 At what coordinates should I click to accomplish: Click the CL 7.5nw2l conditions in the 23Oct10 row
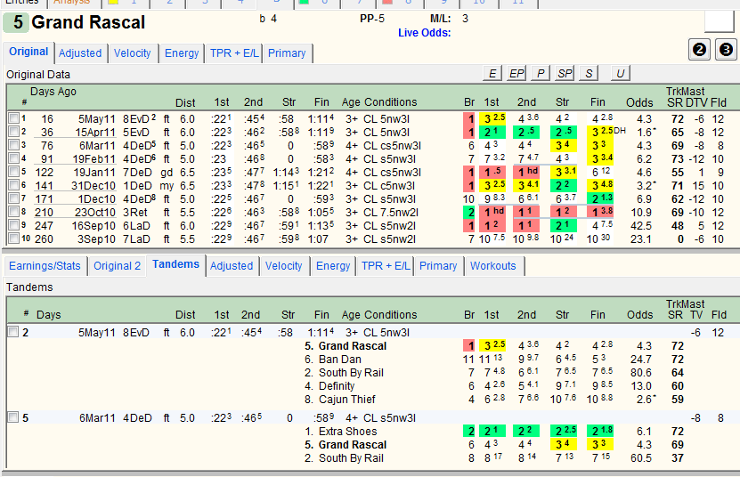point(391,213)
